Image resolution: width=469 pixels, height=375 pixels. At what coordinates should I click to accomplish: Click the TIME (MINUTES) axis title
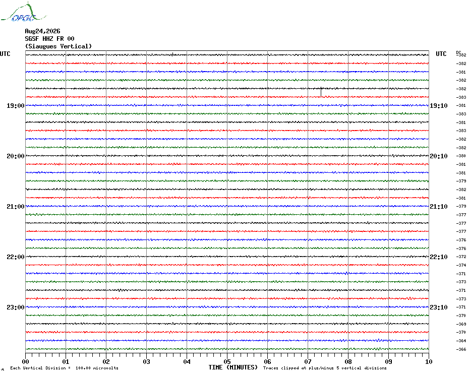233,367
